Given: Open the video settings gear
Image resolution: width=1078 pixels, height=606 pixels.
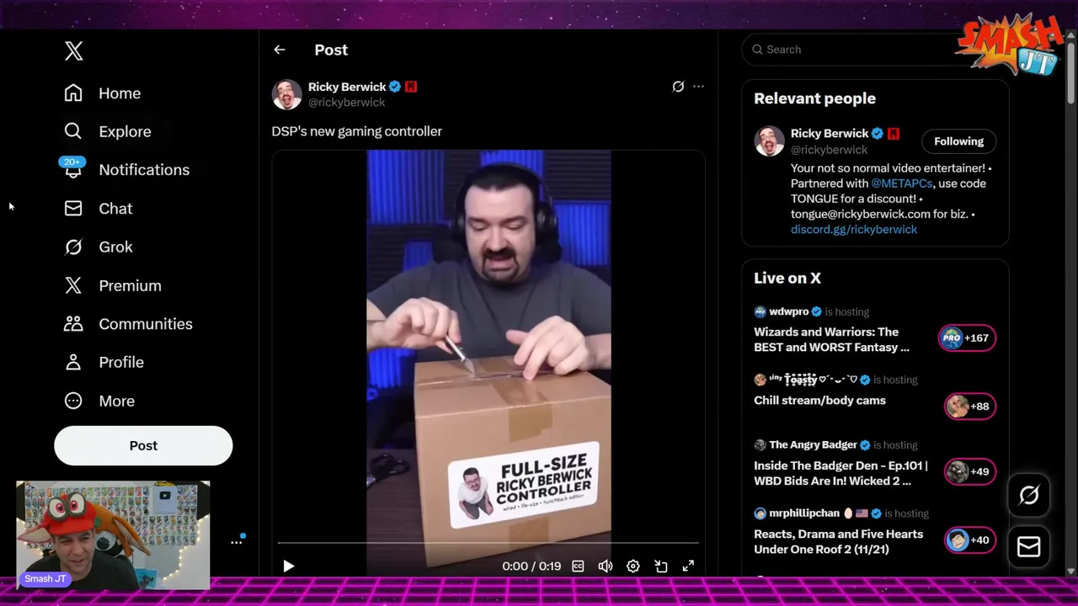Looking at the screenshot, I should coord(633,566).
